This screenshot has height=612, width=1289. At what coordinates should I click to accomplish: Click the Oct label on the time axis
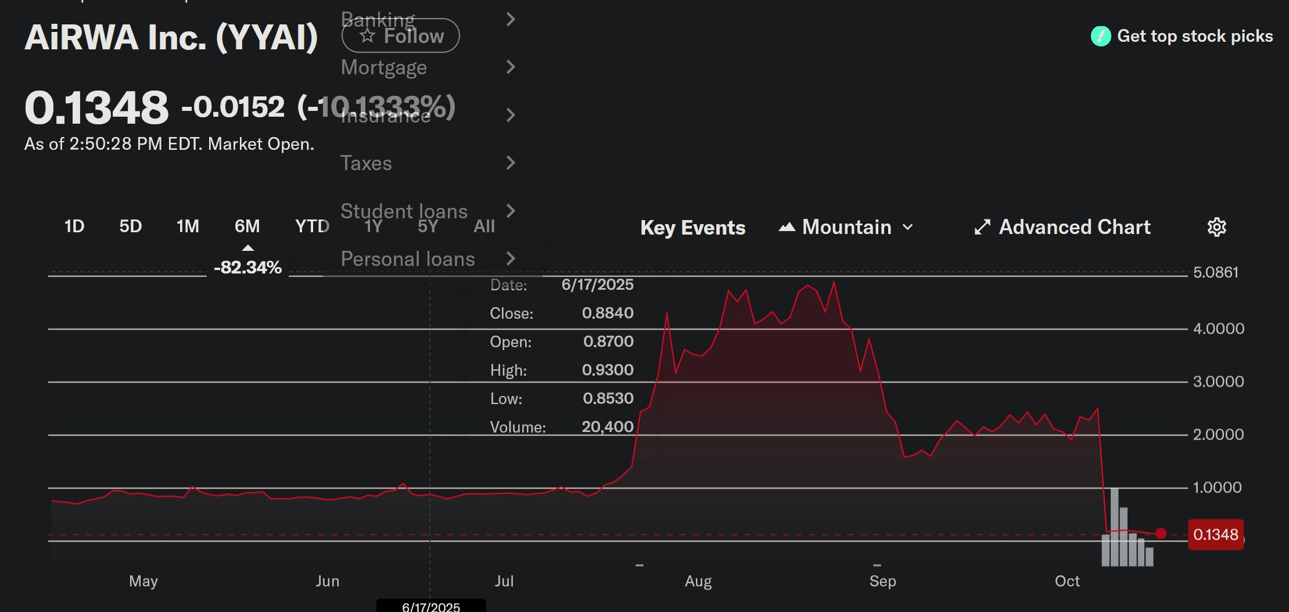[x=1067, y=581]
